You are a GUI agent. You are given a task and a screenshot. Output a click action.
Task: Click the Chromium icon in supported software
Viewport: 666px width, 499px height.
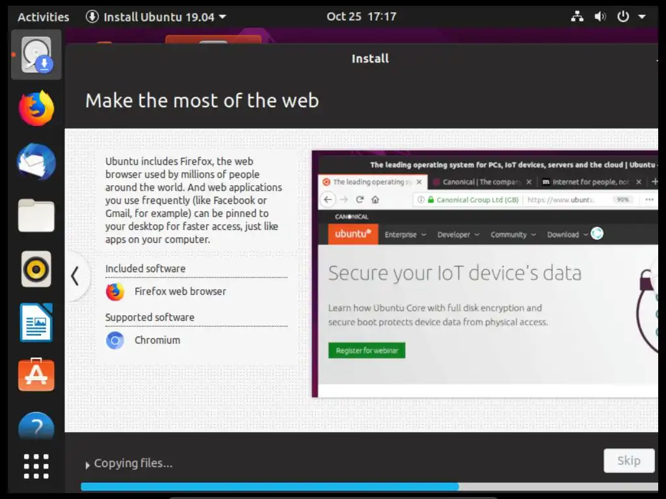114,340
